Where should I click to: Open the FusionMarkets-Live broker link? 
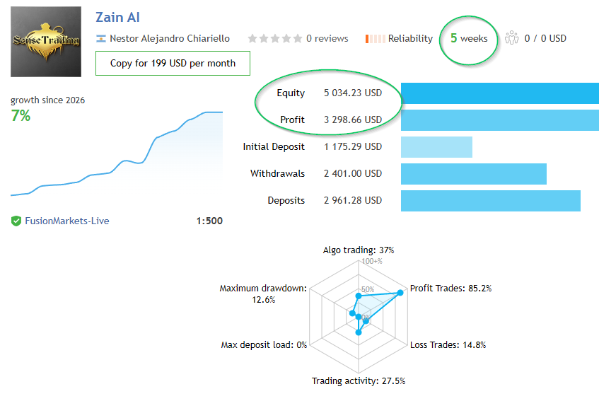[x=67, y=221]
